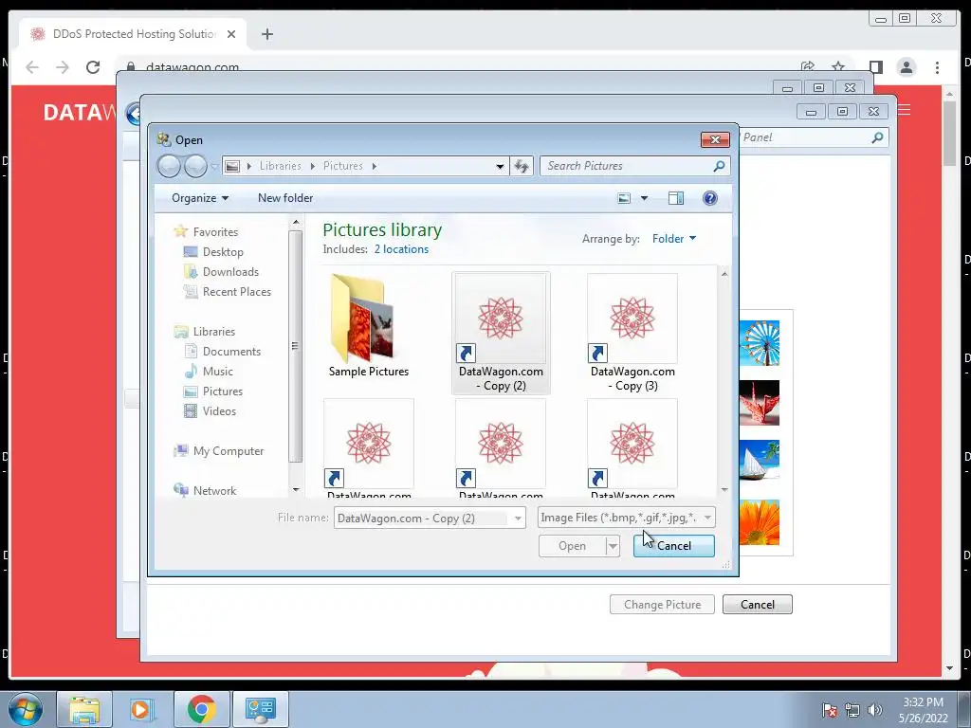Click the file list scrollbar down arrow
Image resolution: width=971 pixels, height=728 pixels.
pyautogui.click(x=724, y=490)
